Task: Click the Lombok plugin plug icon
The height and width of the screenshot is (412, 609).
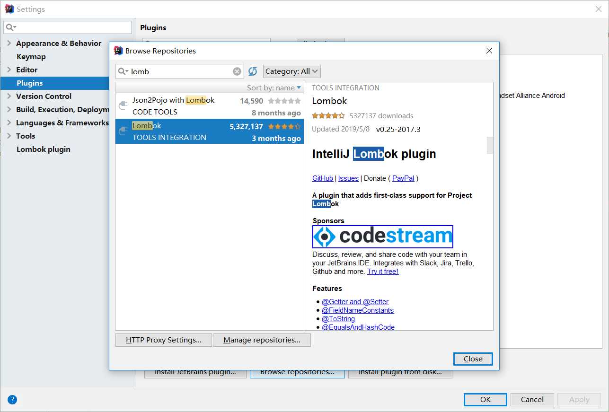Action: pyautogui.click(x=123, y=131)
